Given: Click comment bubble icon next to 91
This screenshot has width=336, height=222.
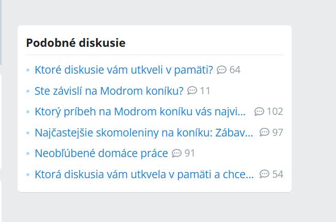Looking at the screenshot, I should [177, 153].
